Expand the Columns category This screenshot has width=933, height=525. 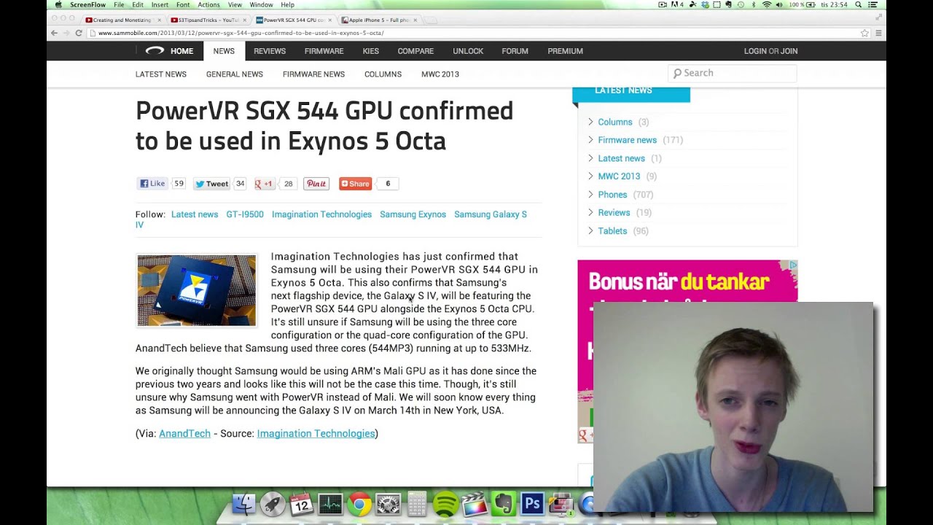(615, 122)
